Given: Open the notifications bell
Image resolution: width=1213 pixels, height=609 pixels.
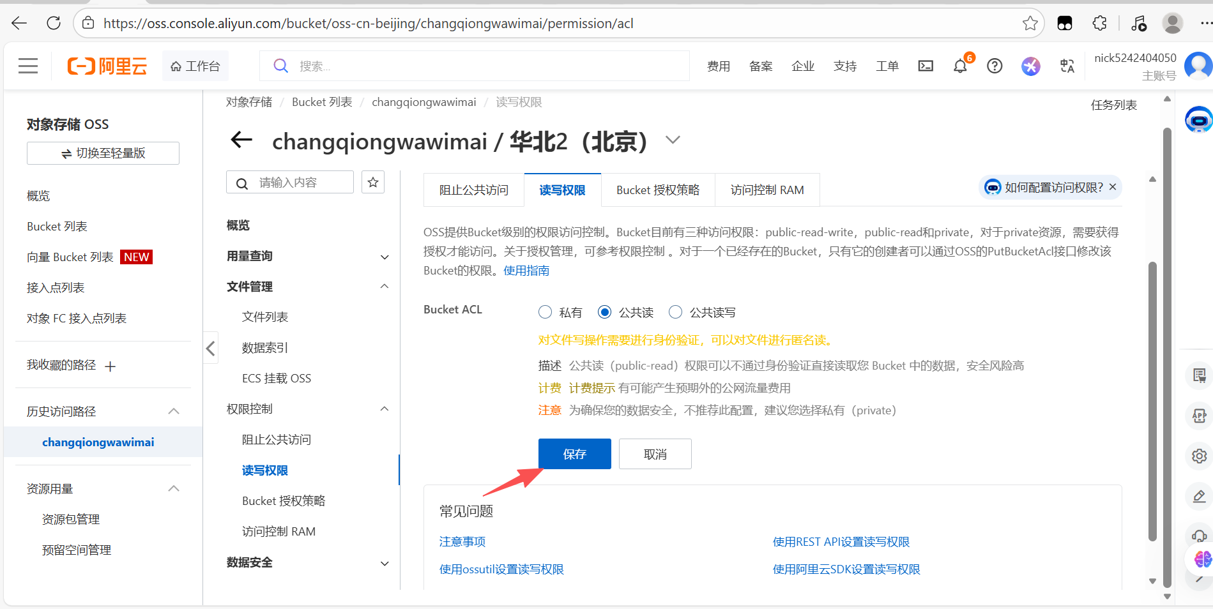Looking at the screenshot, I should (960, 66).
